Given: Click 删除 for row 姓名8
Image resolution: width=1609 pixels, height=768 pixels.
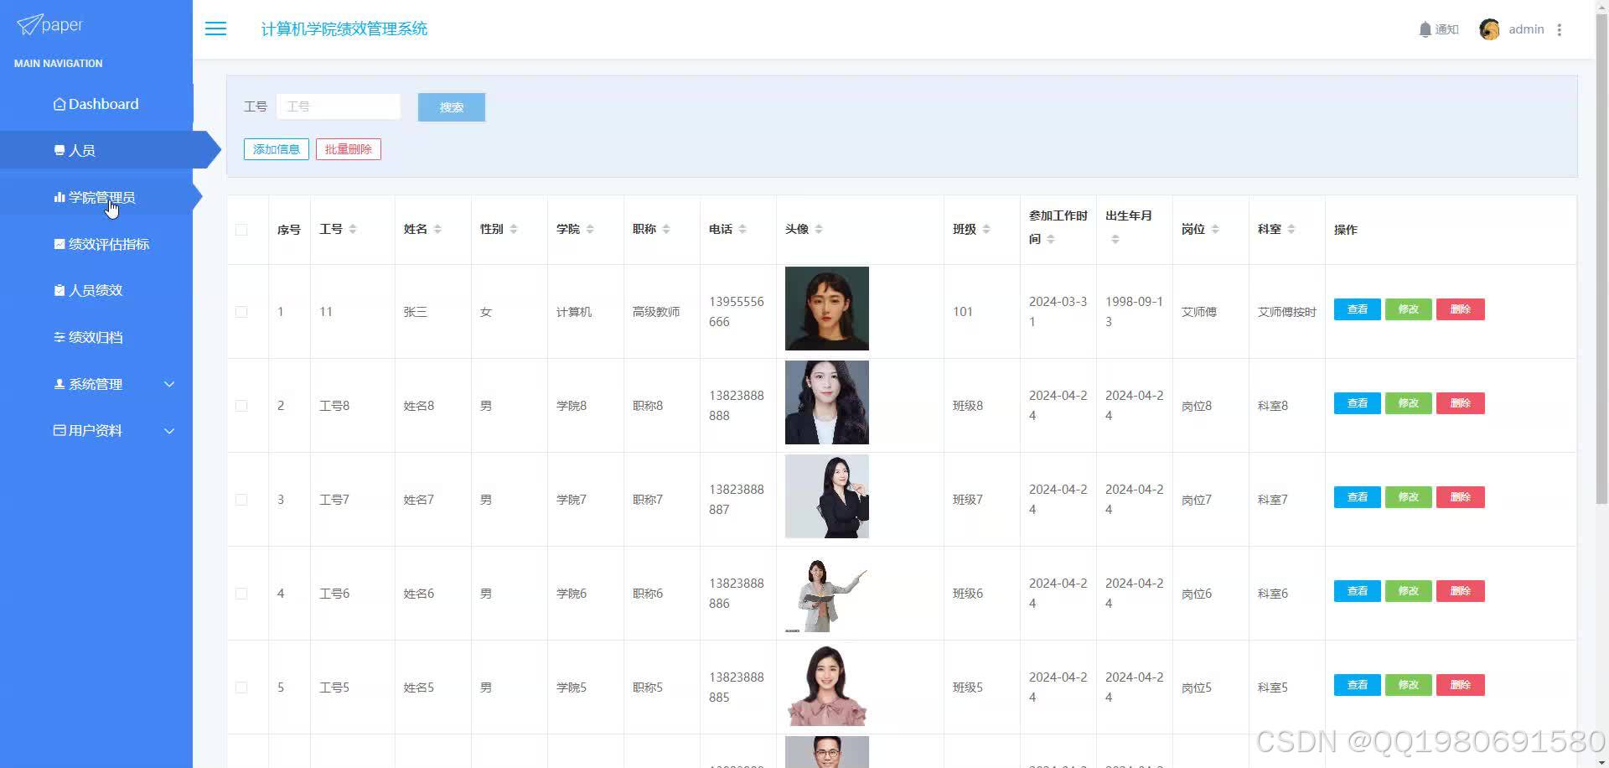Looking at the screenshot, I should (x=1461, y=403).
